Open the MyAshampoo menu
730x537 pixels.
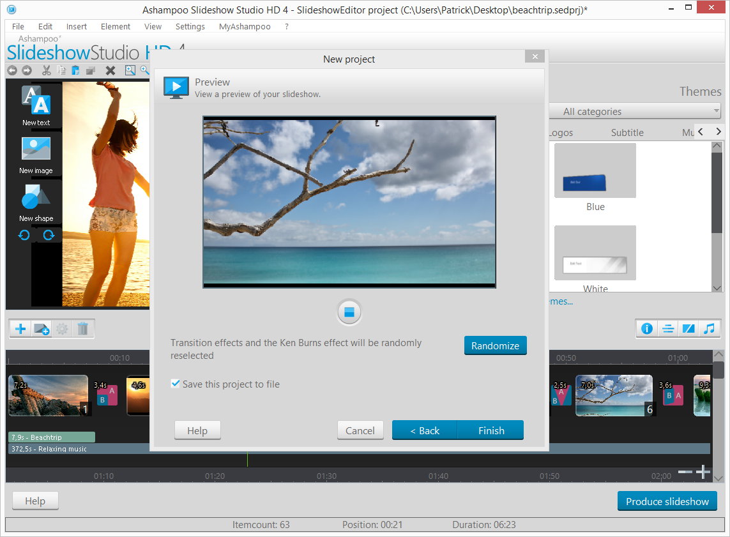click(245, 26)
